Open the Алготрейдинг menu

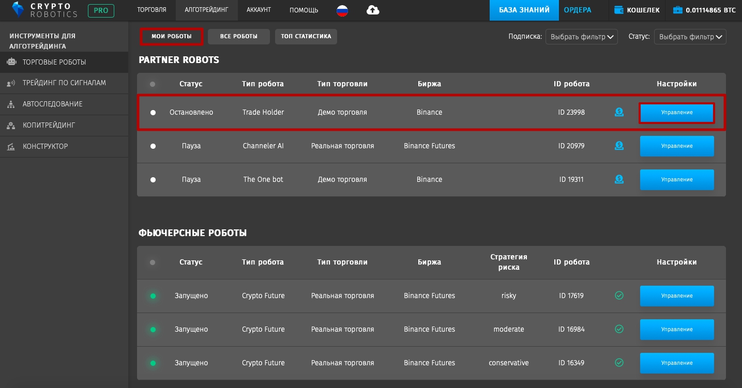pos(206,10)
